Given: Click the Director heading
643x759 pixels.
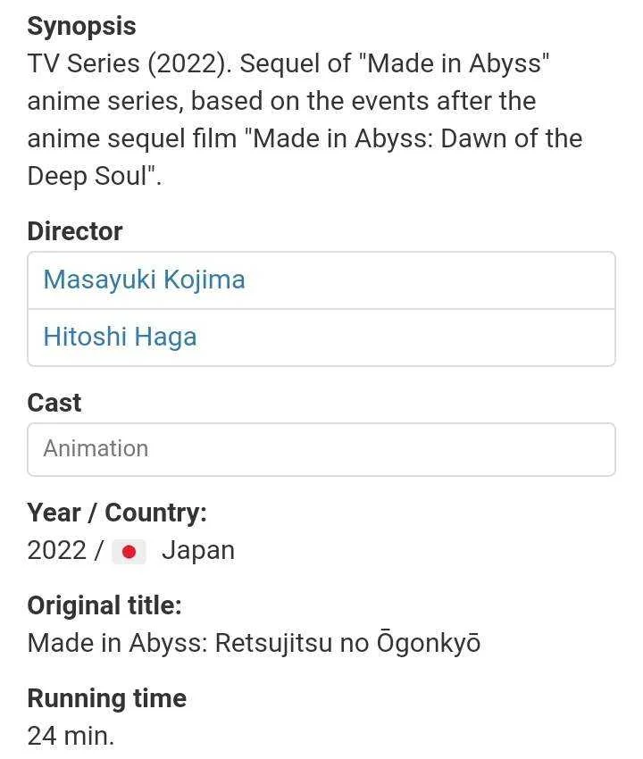Looking at the screenshot, I should tap(75, 231).
